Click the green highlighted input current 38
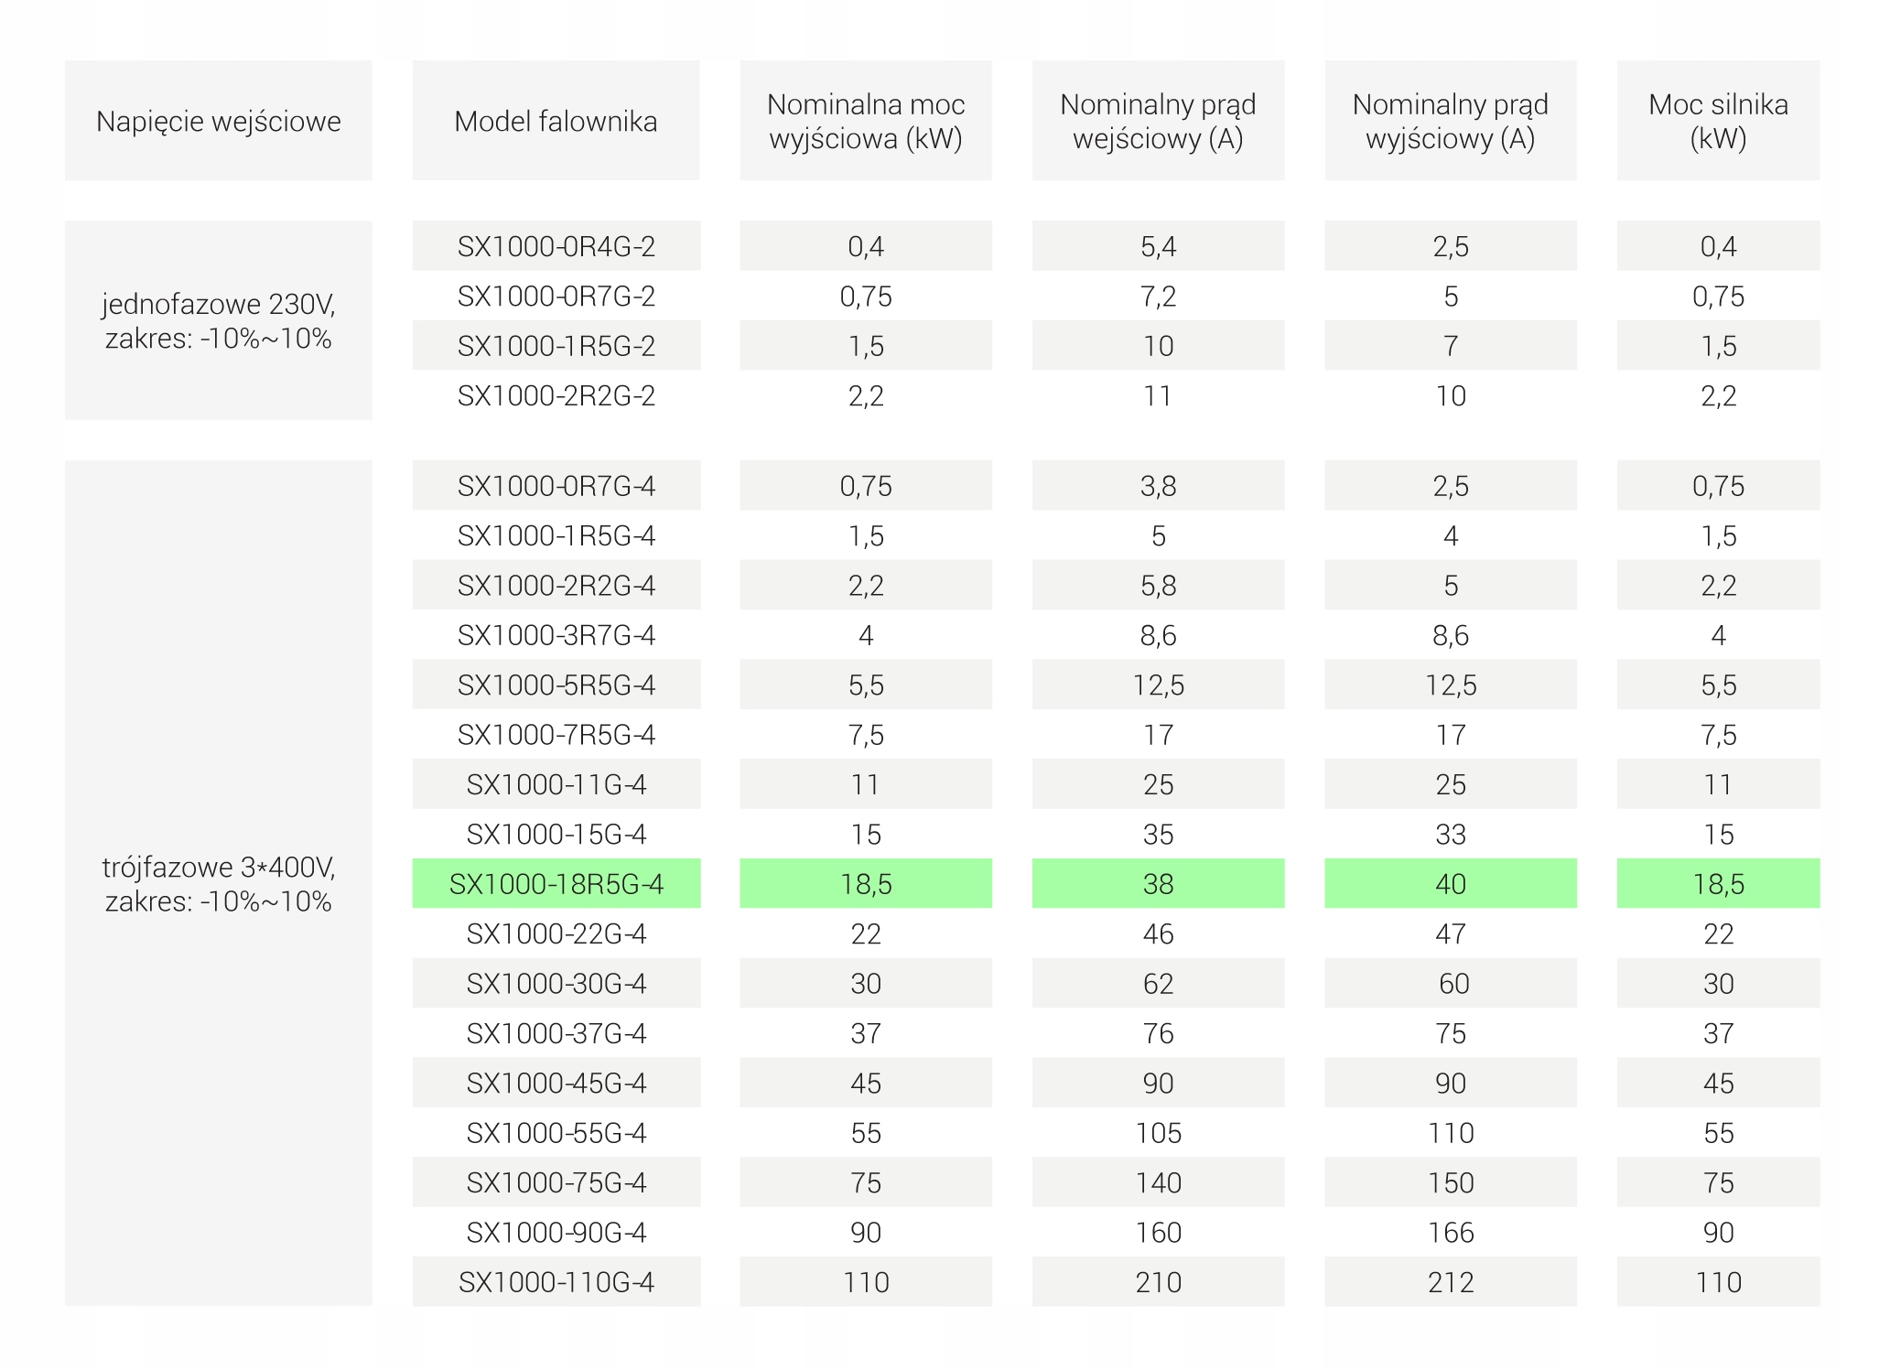1890x1370 pixels. (x=1158, y=884)
